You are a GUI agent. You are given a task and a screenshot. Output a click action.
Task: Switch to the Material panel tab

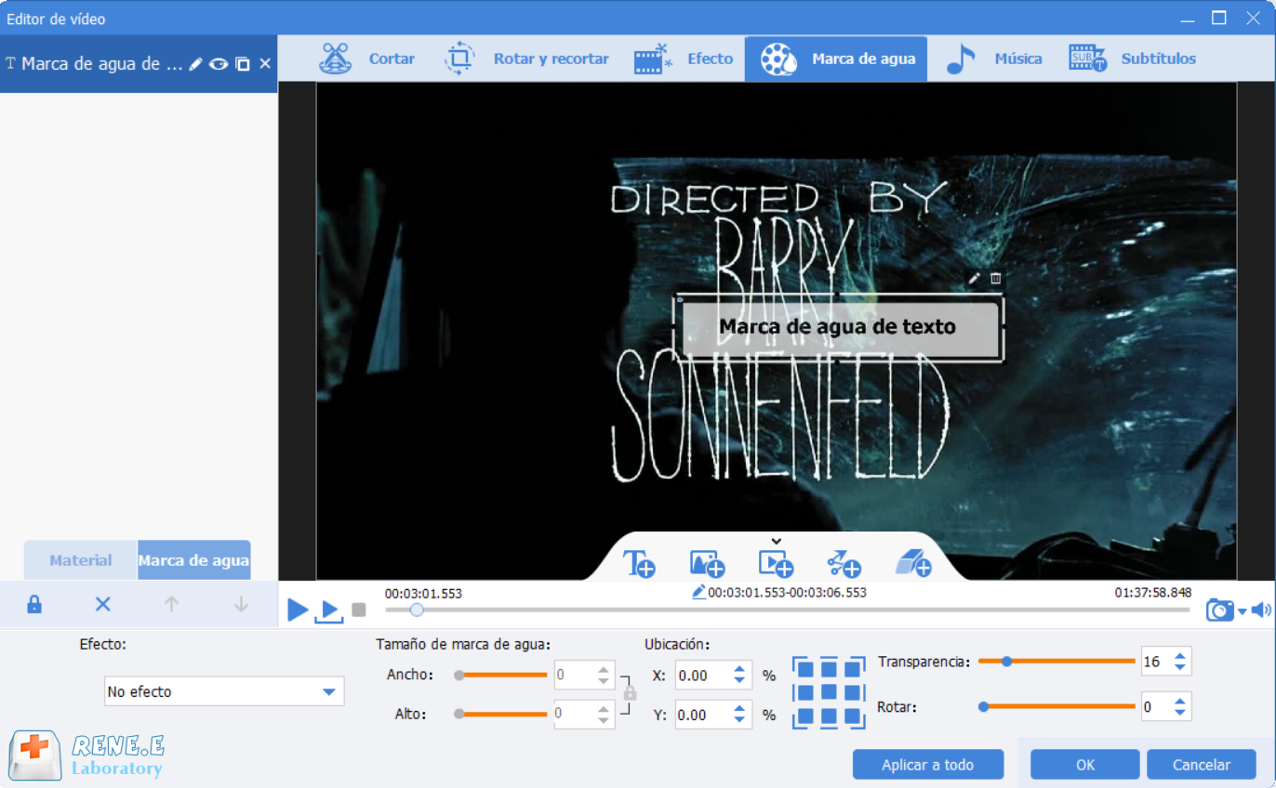(x=81, y=560)
